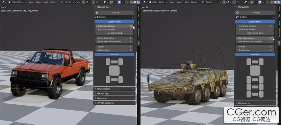Viewport: 281px width, 125px height.
Task: Click Custom Menu button in left panel
Action: [114, 22]
